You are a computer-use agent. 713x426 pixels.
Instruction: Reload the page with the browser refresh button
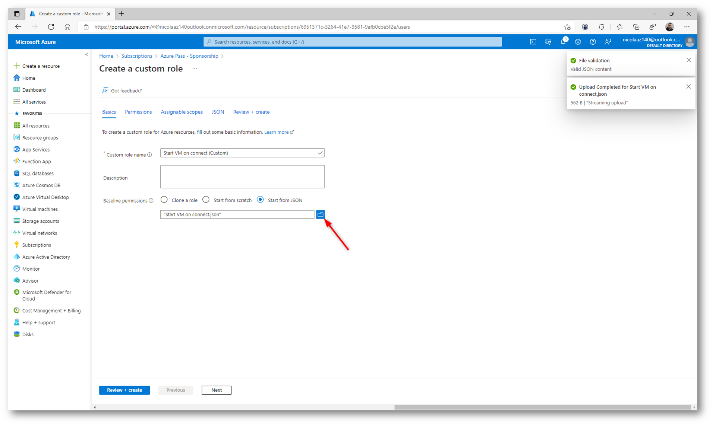(51, 27)
